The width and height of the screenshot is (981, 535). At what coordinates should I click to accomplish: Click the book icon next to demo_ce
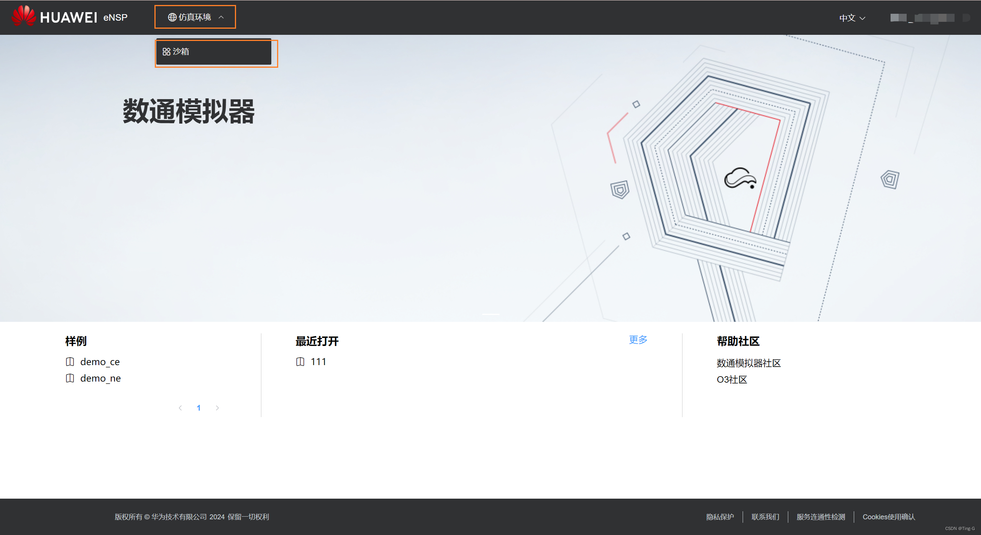[70, 362]
